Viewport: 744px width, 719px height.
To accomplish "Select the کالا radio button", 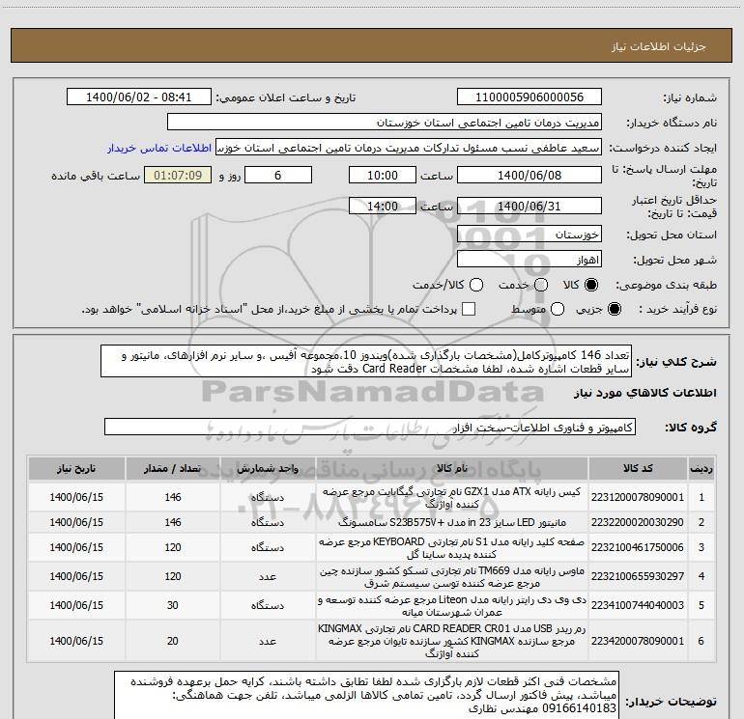I will (x=591, y=285).
